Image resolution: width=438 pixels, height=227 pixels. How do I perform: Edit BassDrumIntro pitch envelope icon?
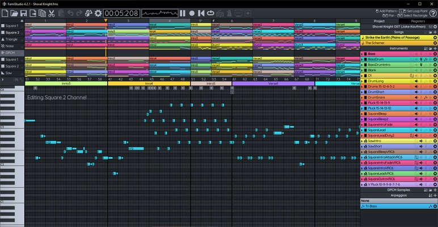[x=421, y=65]
